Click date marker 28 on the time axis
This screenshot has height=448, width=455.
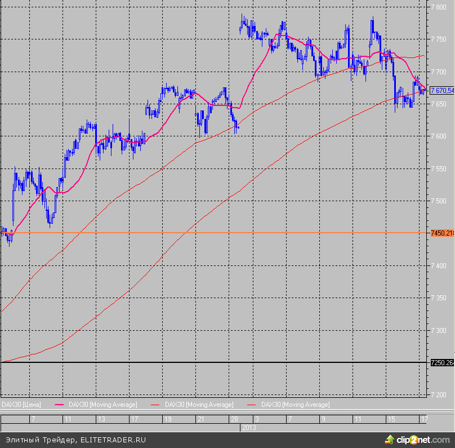tap(234, 419)
